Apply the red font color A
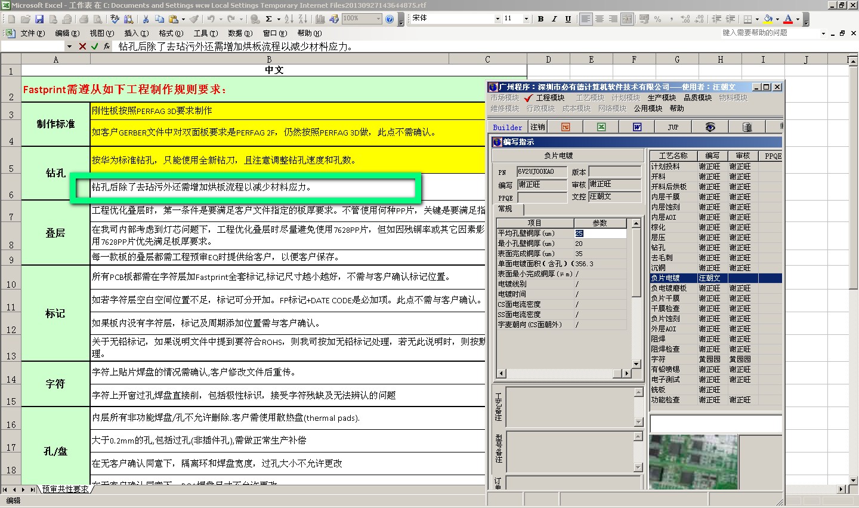The width and height of the screenshot is (859, 508). [x=788, y=19]
